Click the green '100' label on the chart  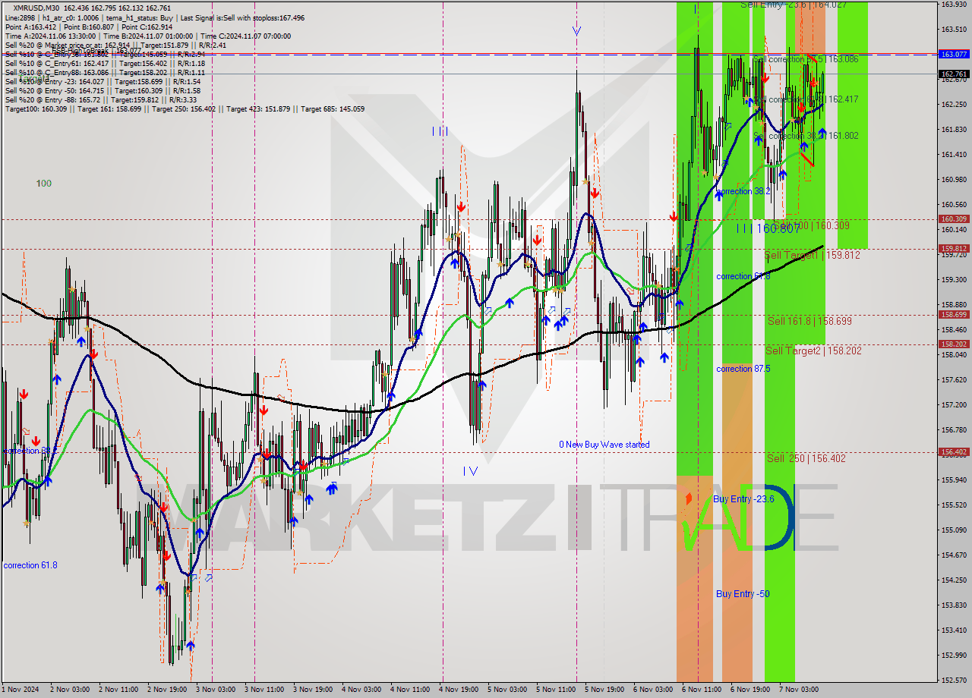pos(44,184)
